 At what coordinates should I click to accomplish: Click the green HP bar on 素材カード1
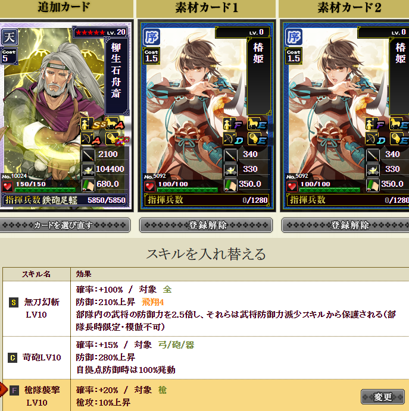(x=188, y=190)
